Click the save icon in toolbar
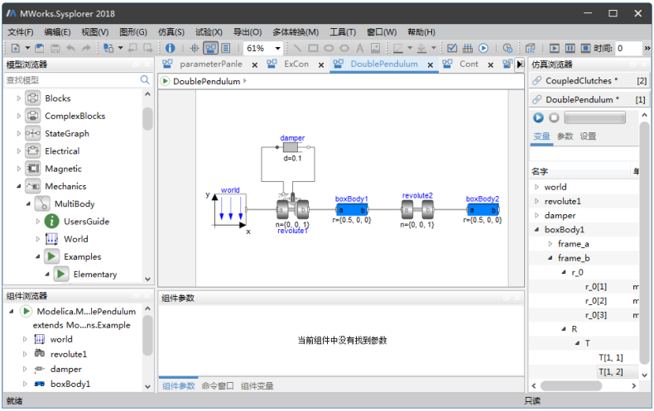Image resolution: width=654 pixels, height=411 pixels. click(x=55, y=49)
